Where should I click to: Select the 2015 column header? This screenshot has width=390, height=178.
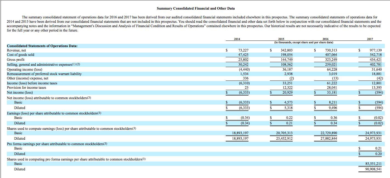click(x=281, y=39)
